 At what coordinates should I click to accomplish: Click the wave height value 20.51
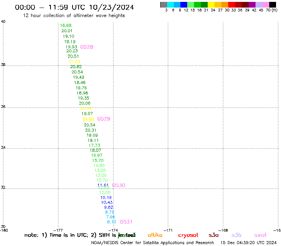tap(73, 56)
